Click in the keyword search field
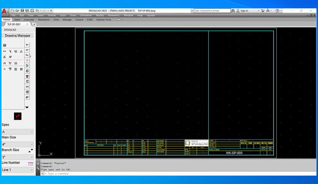This screenshot has width=318, height=184. 212,11
